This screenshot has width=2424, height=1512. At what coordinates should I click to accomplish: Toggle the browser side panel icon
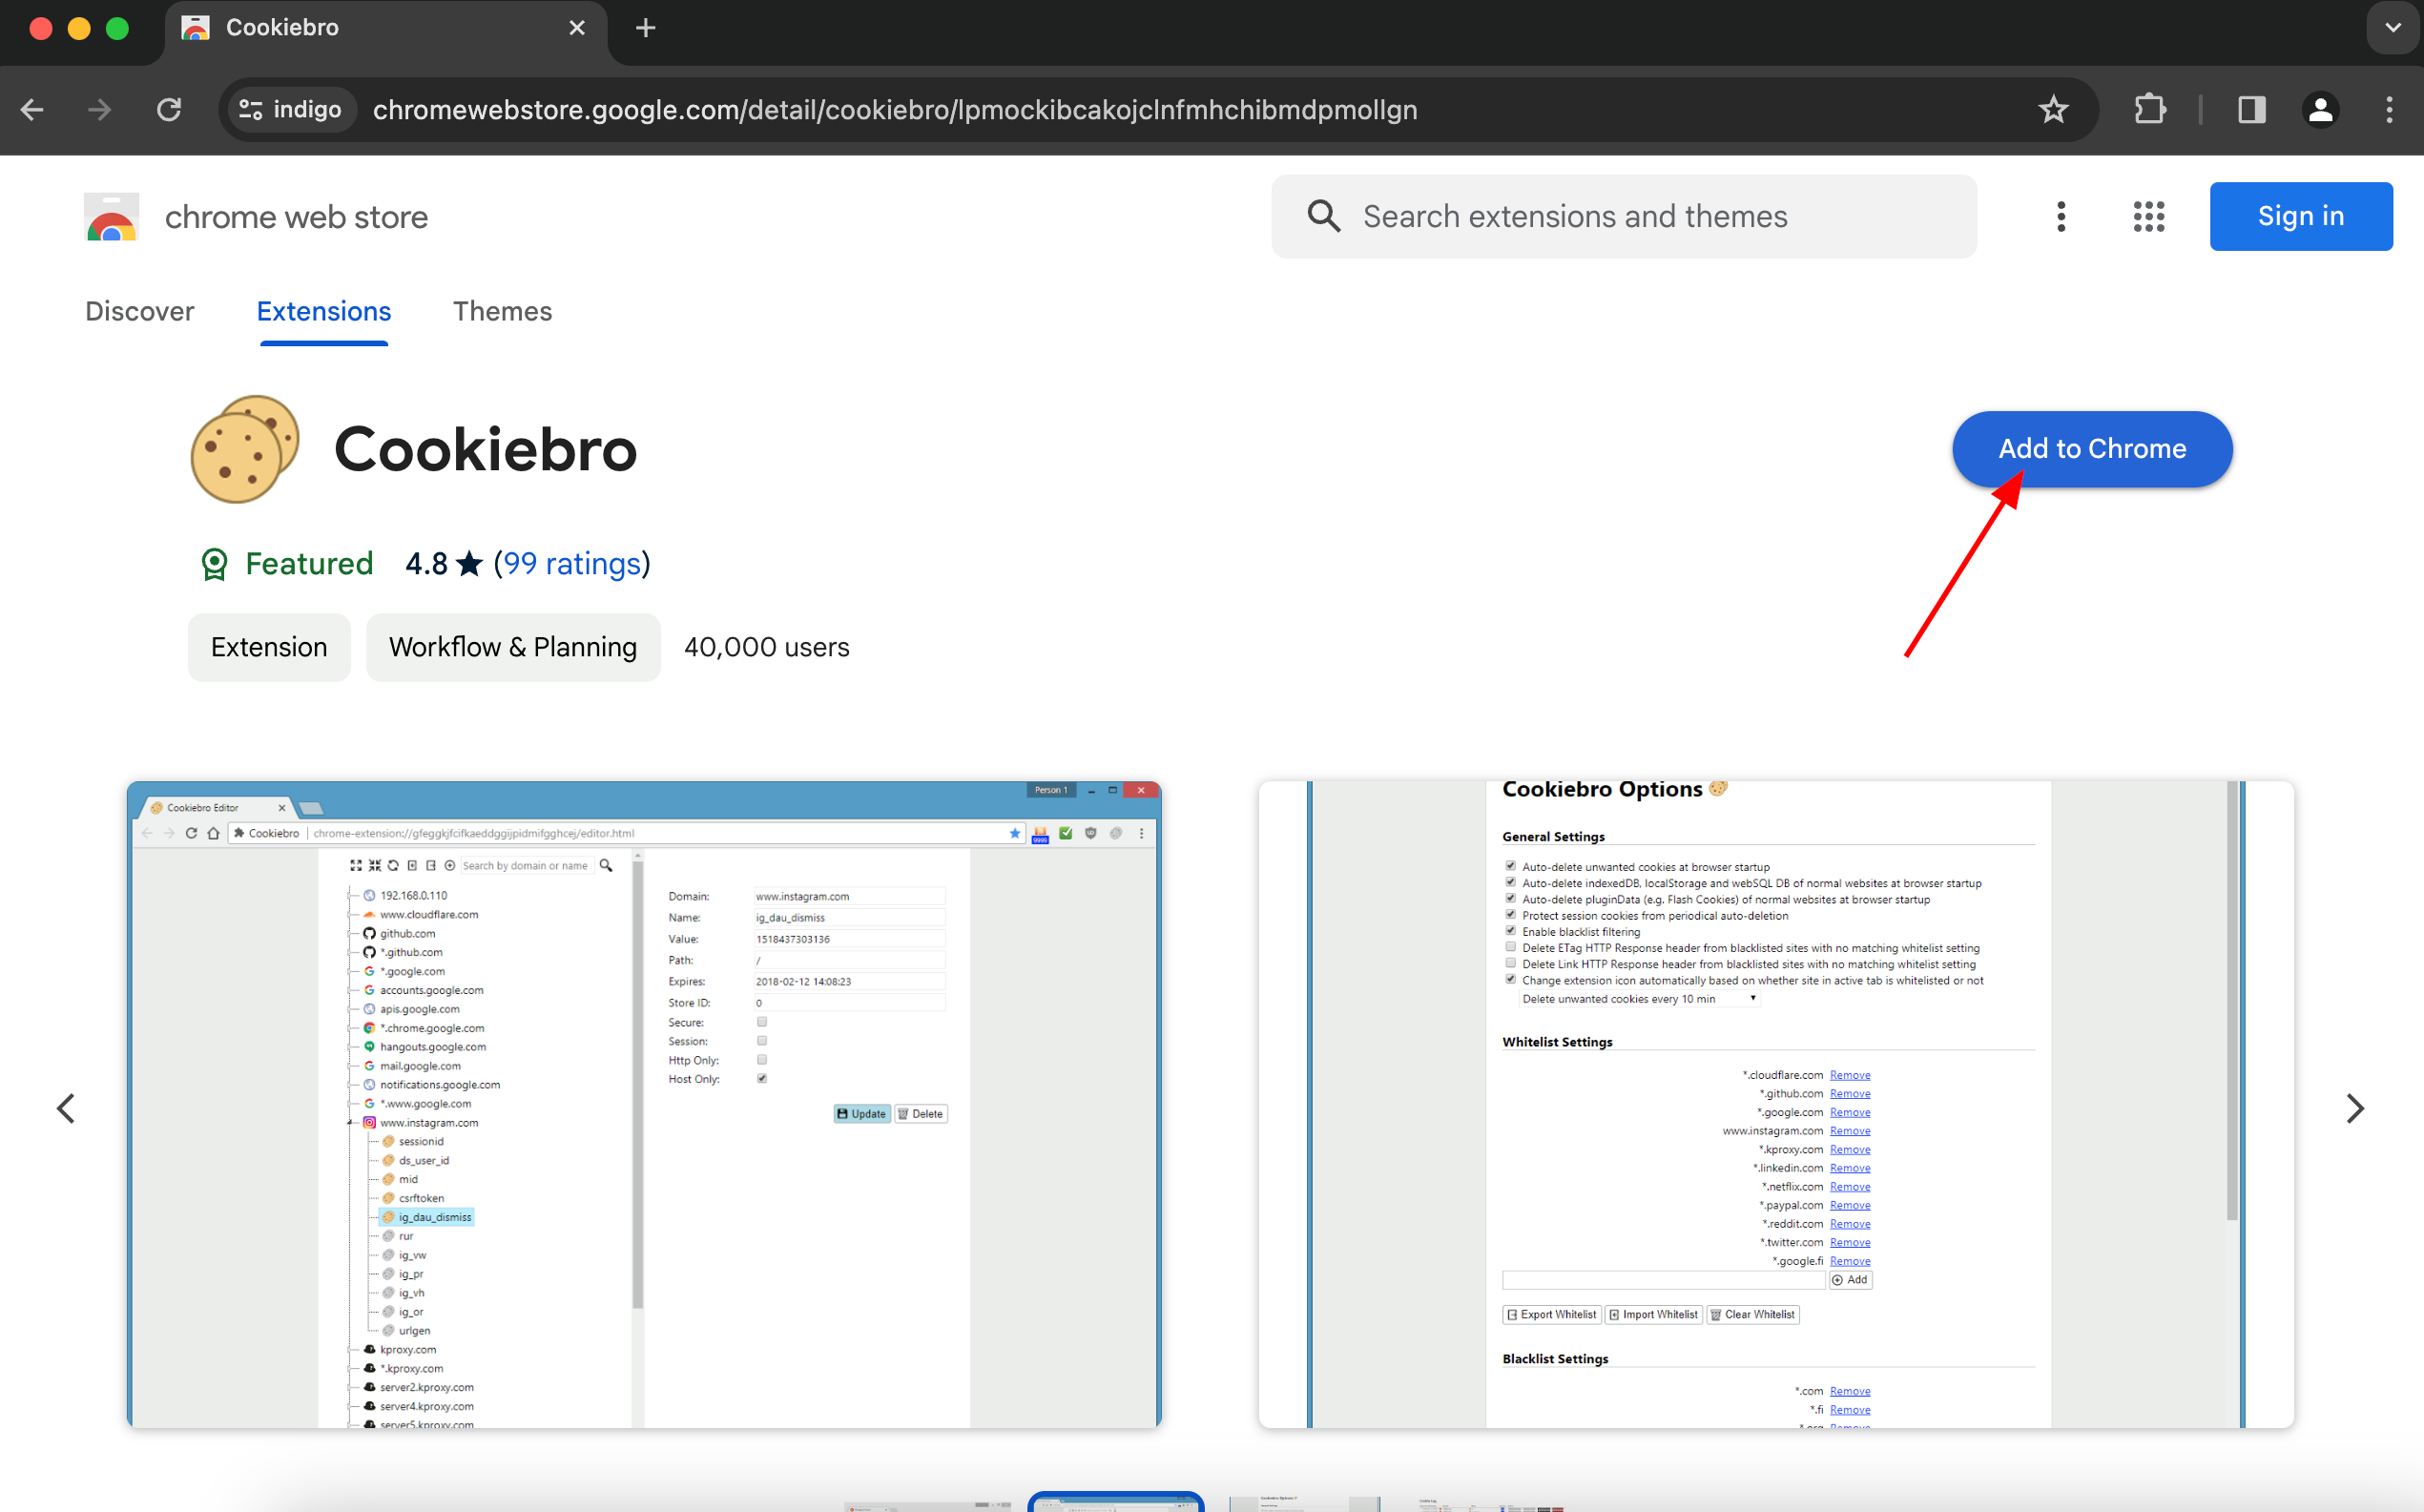point(2251,109)
